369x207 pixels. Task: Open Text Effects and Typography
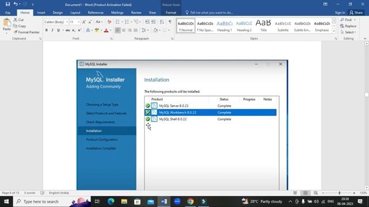(88, 30)
